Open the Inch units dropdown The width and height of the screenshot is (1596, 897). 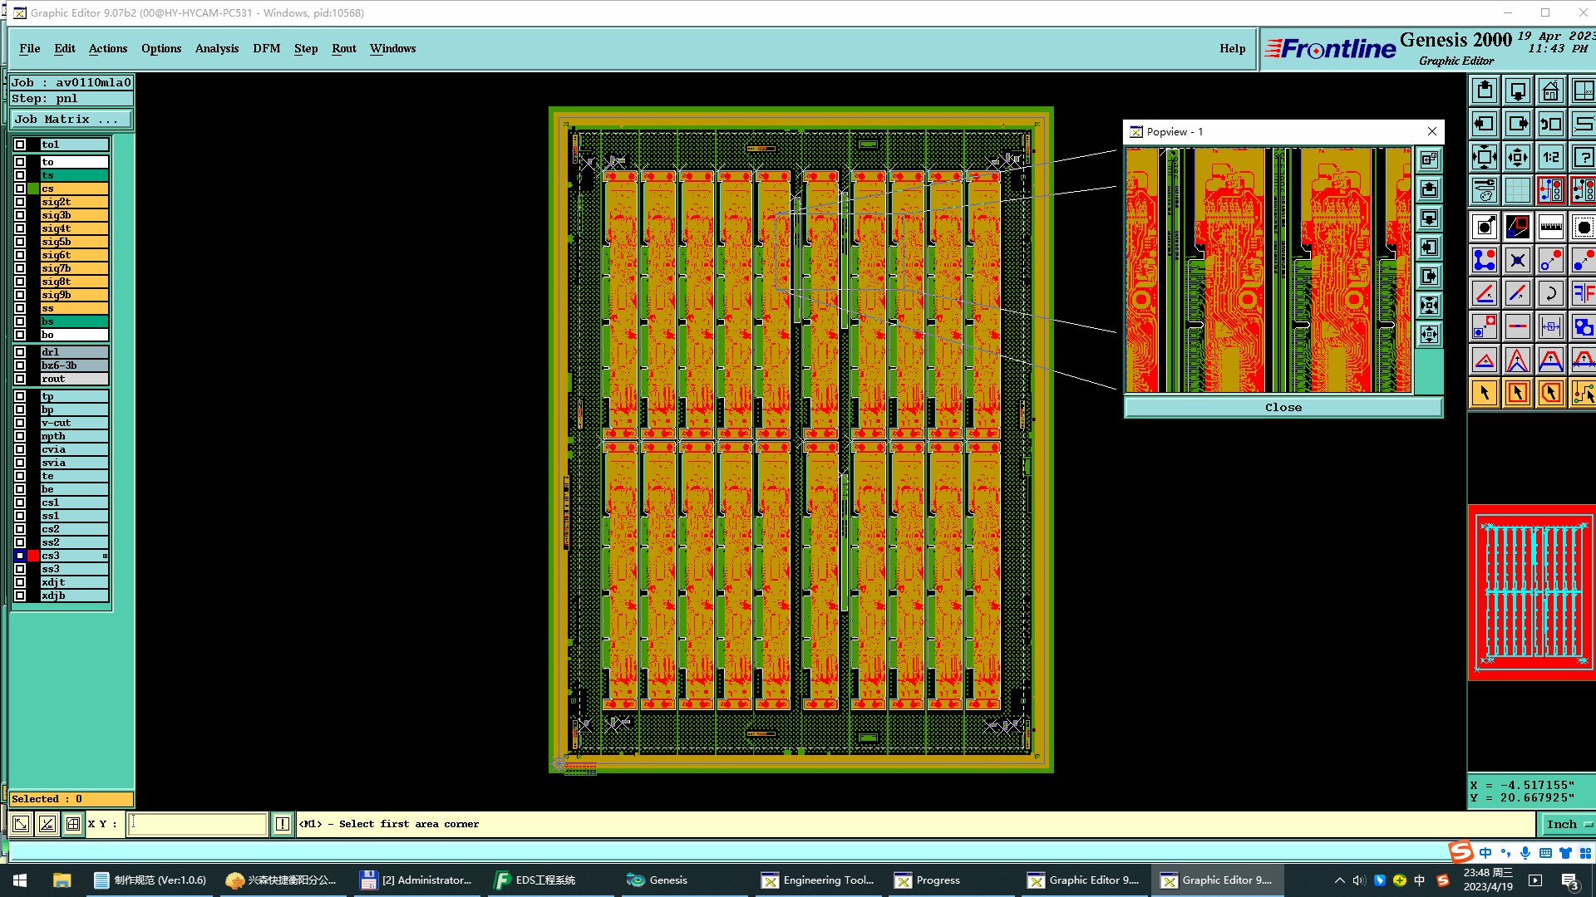click(1568, 824)
